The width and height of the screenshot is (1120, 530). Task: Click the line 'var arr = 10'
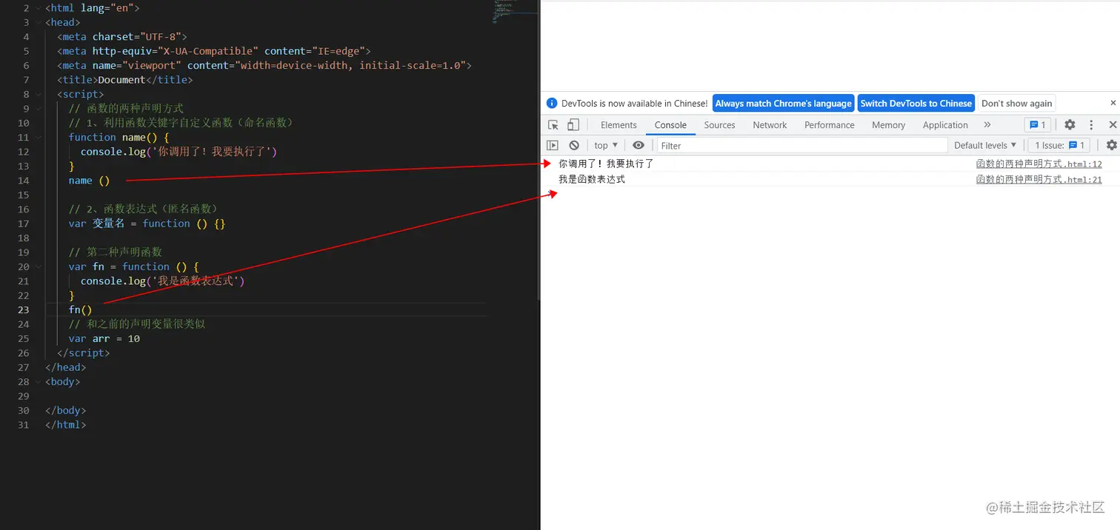click(104, 339)
